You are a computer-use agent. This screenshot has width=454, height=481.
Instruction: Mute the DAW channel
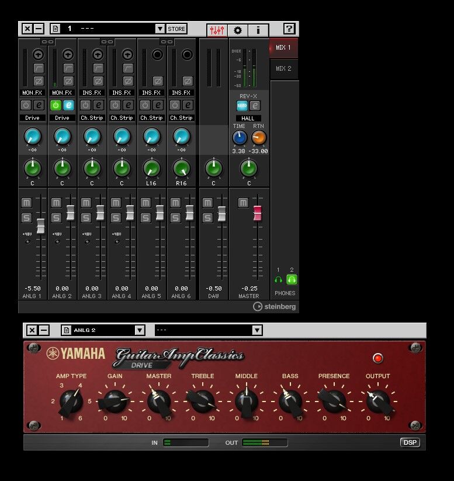click(207, 203)
